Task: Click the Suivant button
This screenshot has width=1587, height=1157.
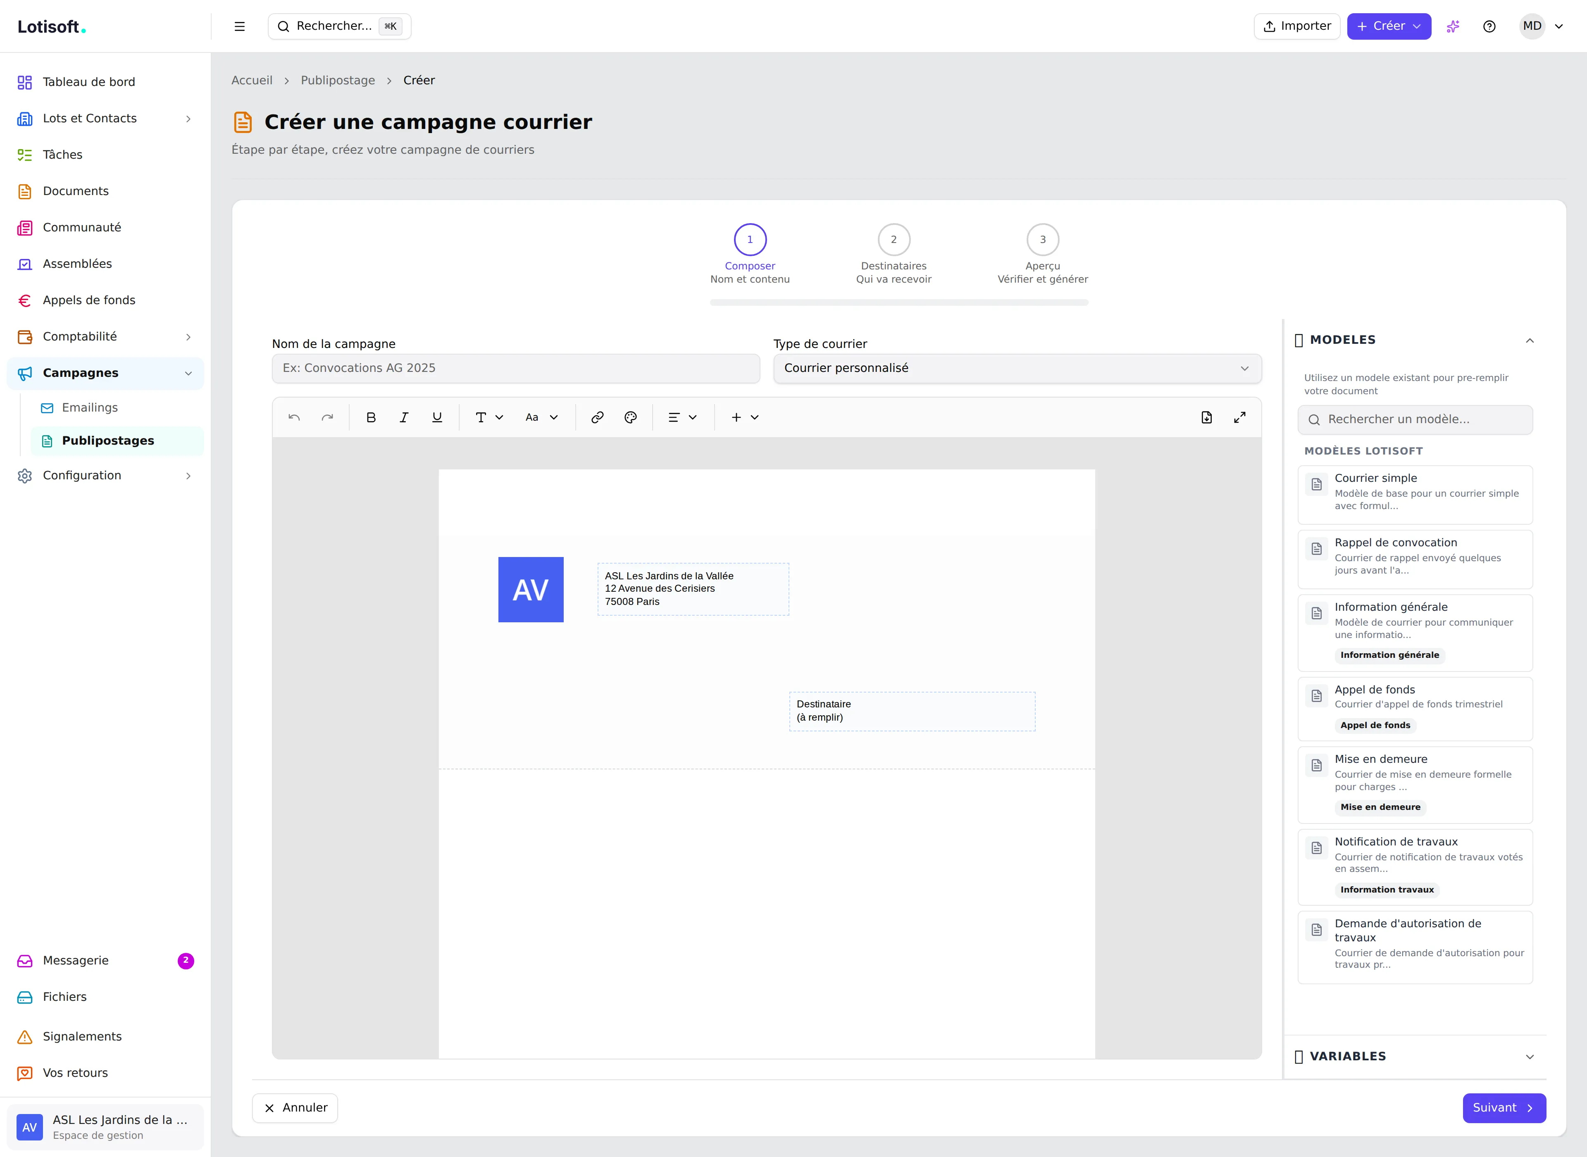Action: [x=1504, y=1108]
